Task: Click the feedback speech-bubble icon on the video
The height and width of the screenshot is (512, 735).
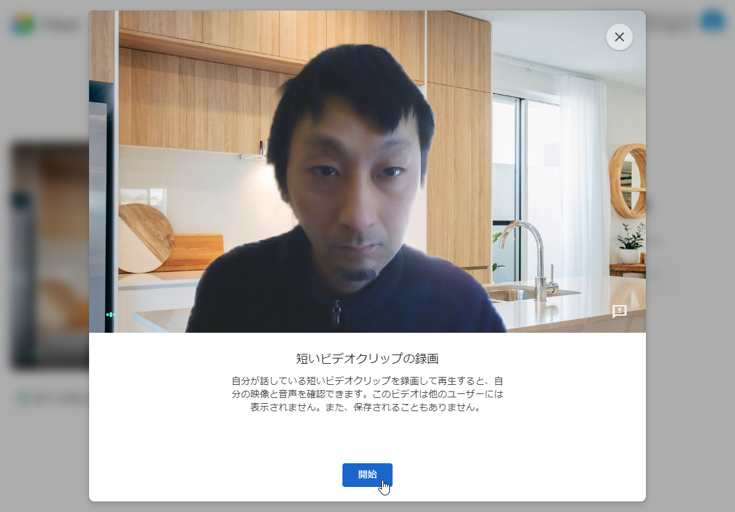Action: 619,312
